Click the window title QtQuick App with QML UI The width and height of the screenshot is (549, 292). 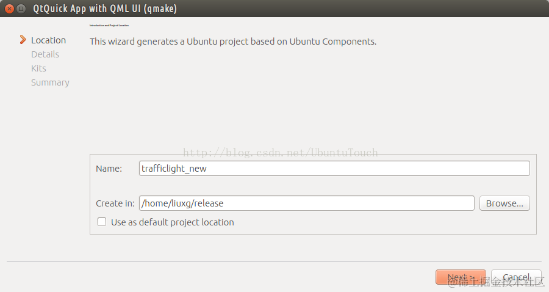(104, 9)
